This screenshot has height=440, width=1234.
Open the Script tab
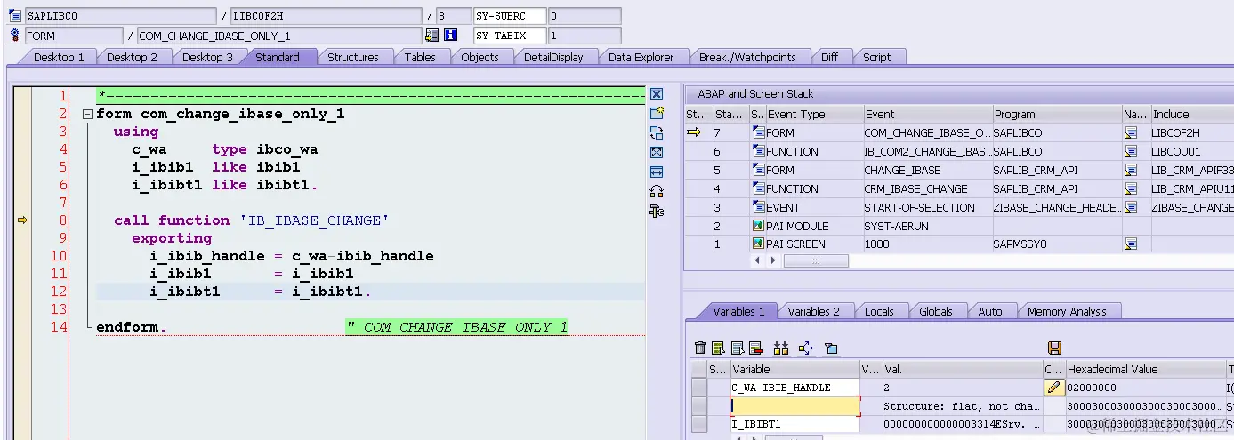point(876,57)
